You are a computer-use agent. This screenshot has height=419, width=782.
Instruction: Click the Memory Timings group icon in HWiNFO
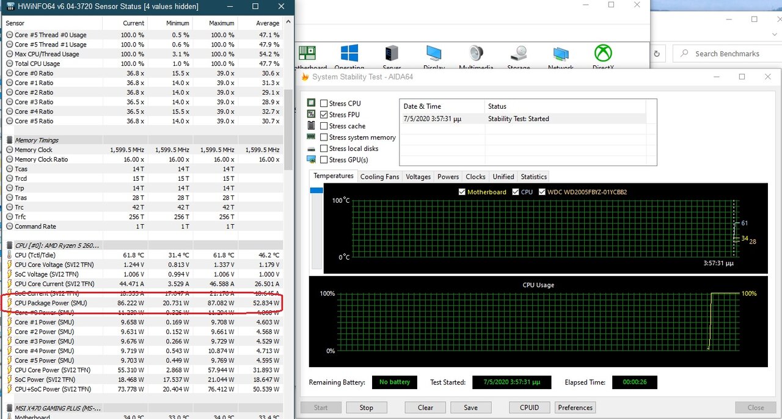click(x=9, y=140)
